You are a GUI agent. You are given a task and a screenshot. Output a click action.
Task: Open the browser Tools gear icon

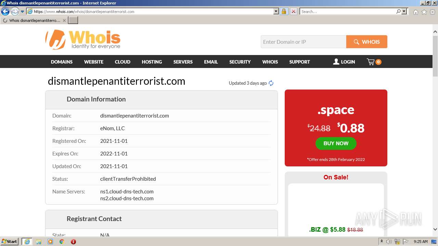click(432, 12)
